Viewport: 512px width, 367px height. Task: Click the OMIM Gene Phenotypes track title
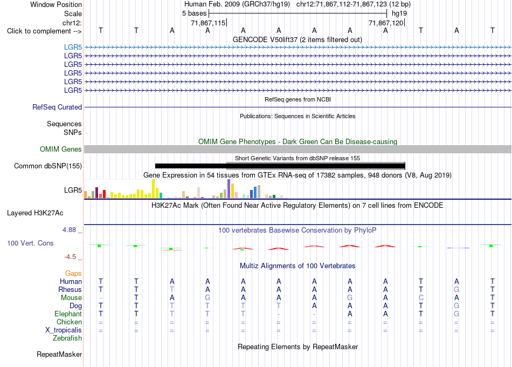tap(297, 141)
